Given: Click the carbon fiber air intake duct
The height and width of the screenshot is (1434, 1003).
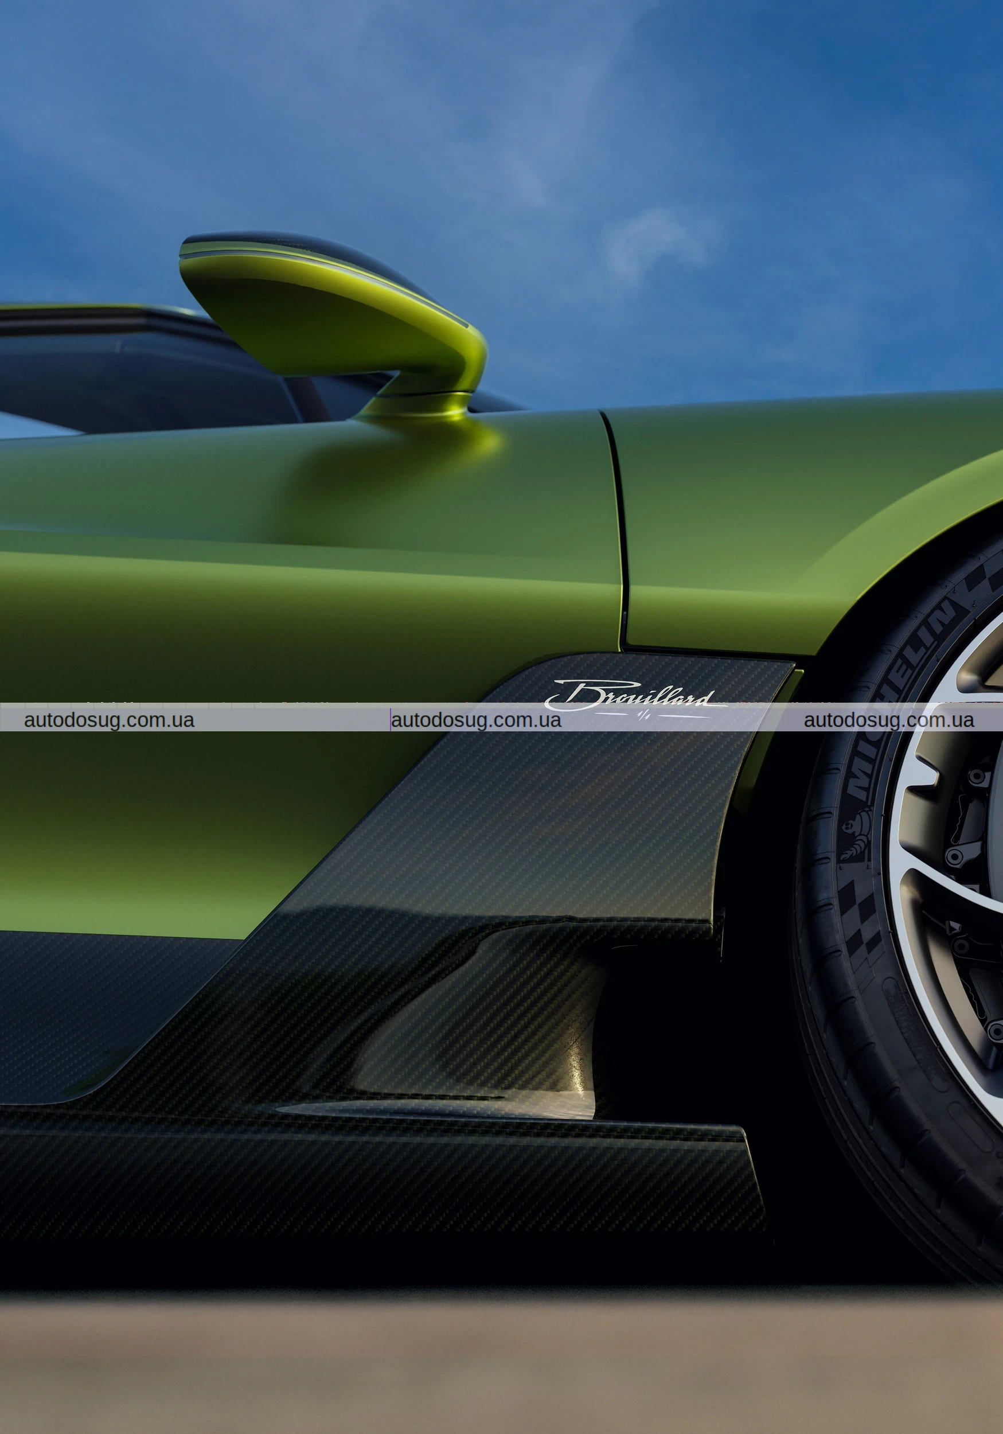Looking at the screenshot, I should coord(499,1024).
